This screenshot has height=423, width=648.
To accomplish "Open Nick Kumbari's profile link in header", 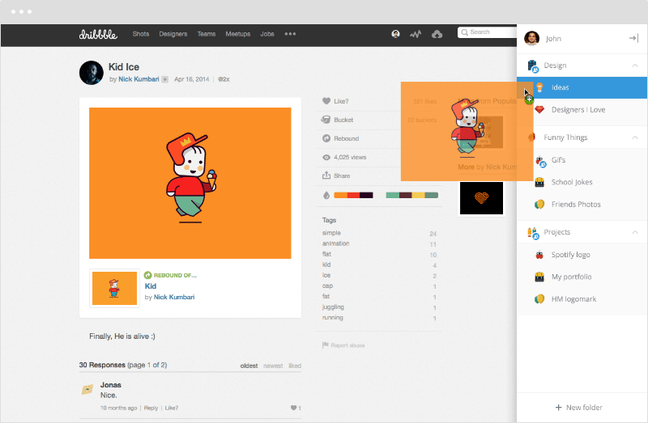I will pyautogui.click(x=139, y=79).
